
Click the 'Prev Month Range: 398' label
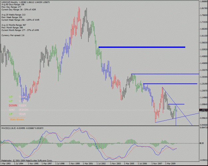12,28
